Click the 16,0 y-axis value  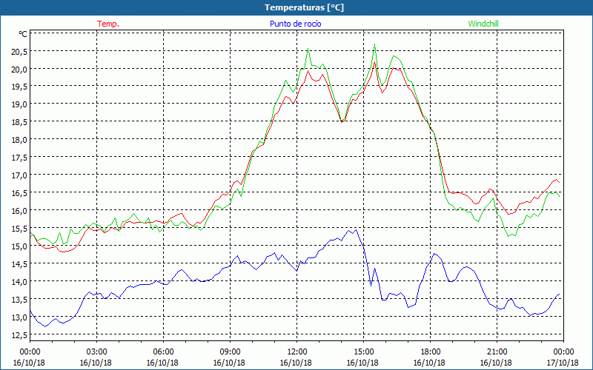click(x=19, y=211)
